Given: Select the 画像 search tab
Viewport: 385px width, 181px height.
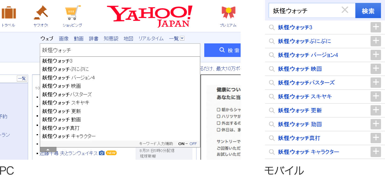Looking at the screenshot, I should [64, 39].
